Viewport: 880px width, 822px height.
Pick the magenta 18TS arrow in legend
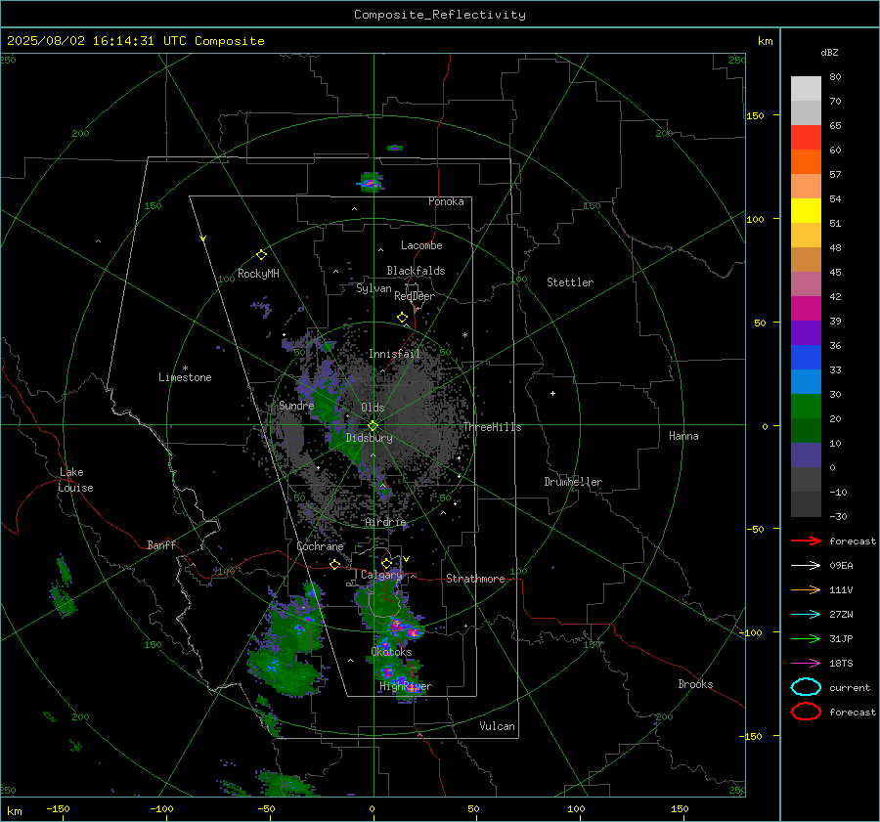[x=806, y=664]
